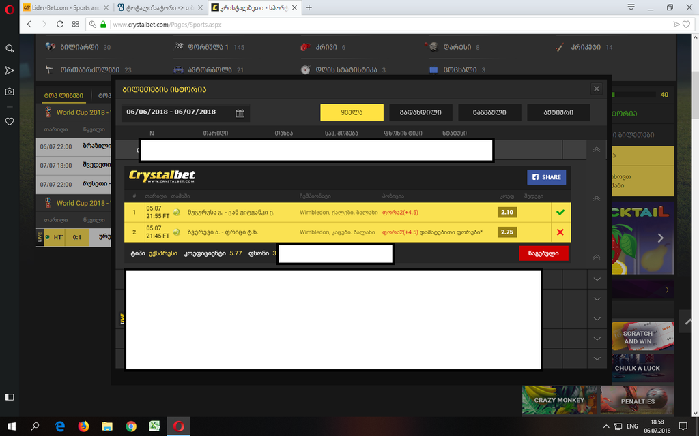Open the ფორმულა 1 sport category

pos(210,47)
